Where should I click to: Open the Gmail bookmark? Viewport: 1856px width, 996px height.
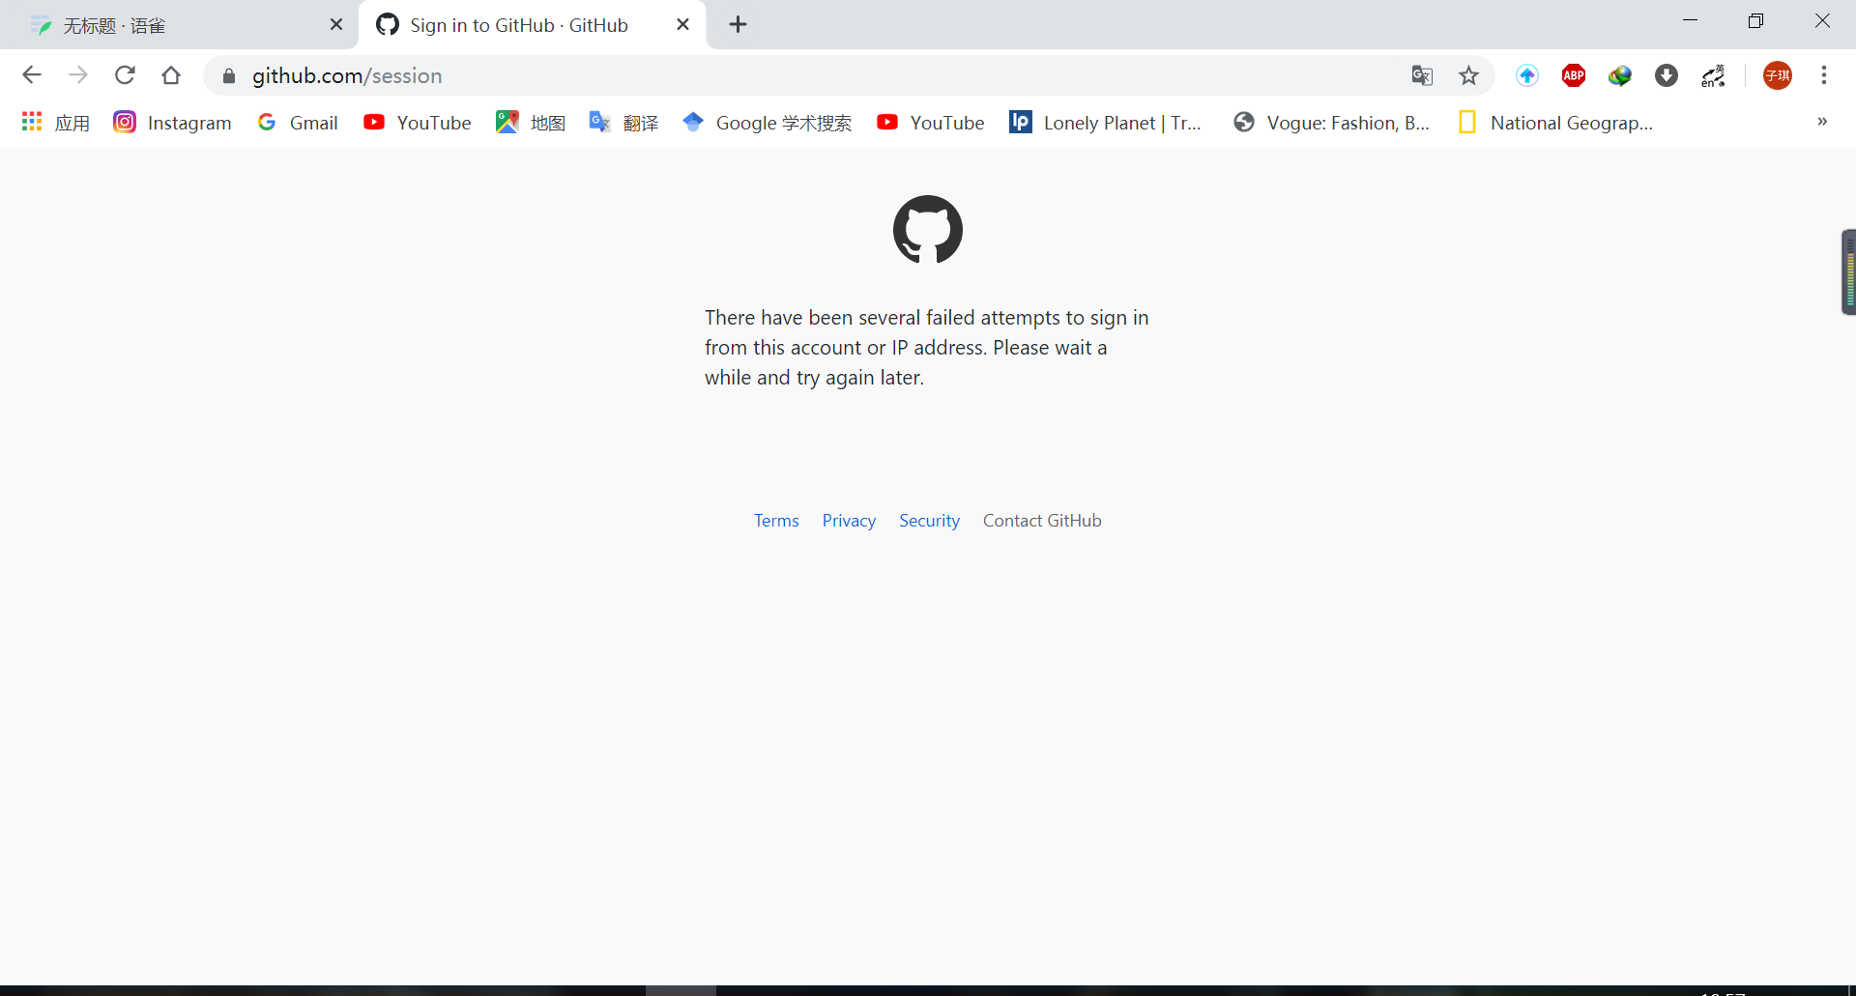[298, 123]
